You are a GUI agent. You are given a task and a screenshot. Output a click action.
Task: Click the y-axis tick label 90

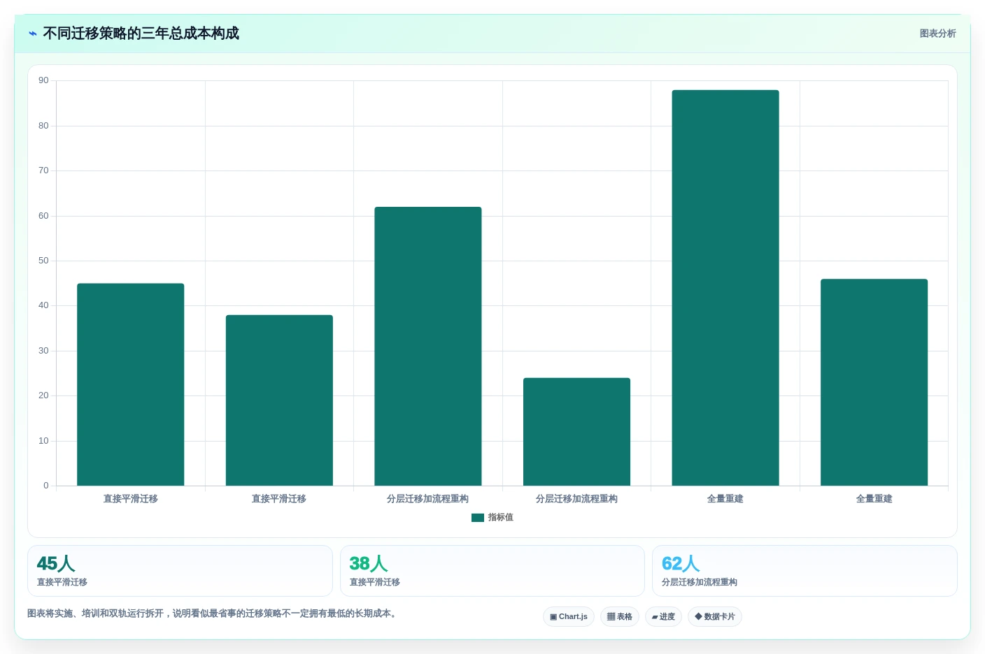click(44, 80)
